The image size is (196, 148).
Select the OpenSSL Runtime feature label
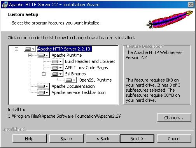coord(95,80)
